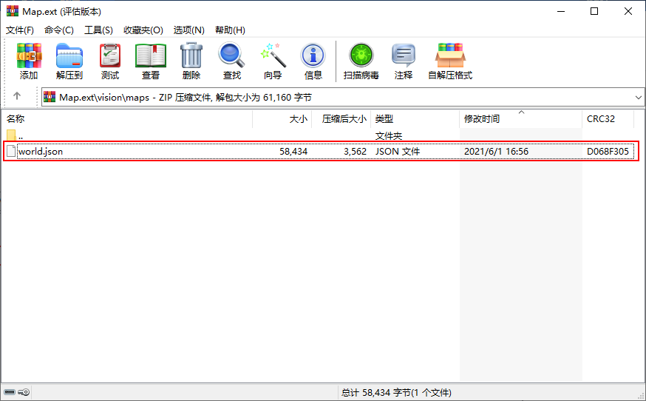This screenshot has height=401, width=646.
Task: Go up one folder level arrow
Action: tap(17, 96)
